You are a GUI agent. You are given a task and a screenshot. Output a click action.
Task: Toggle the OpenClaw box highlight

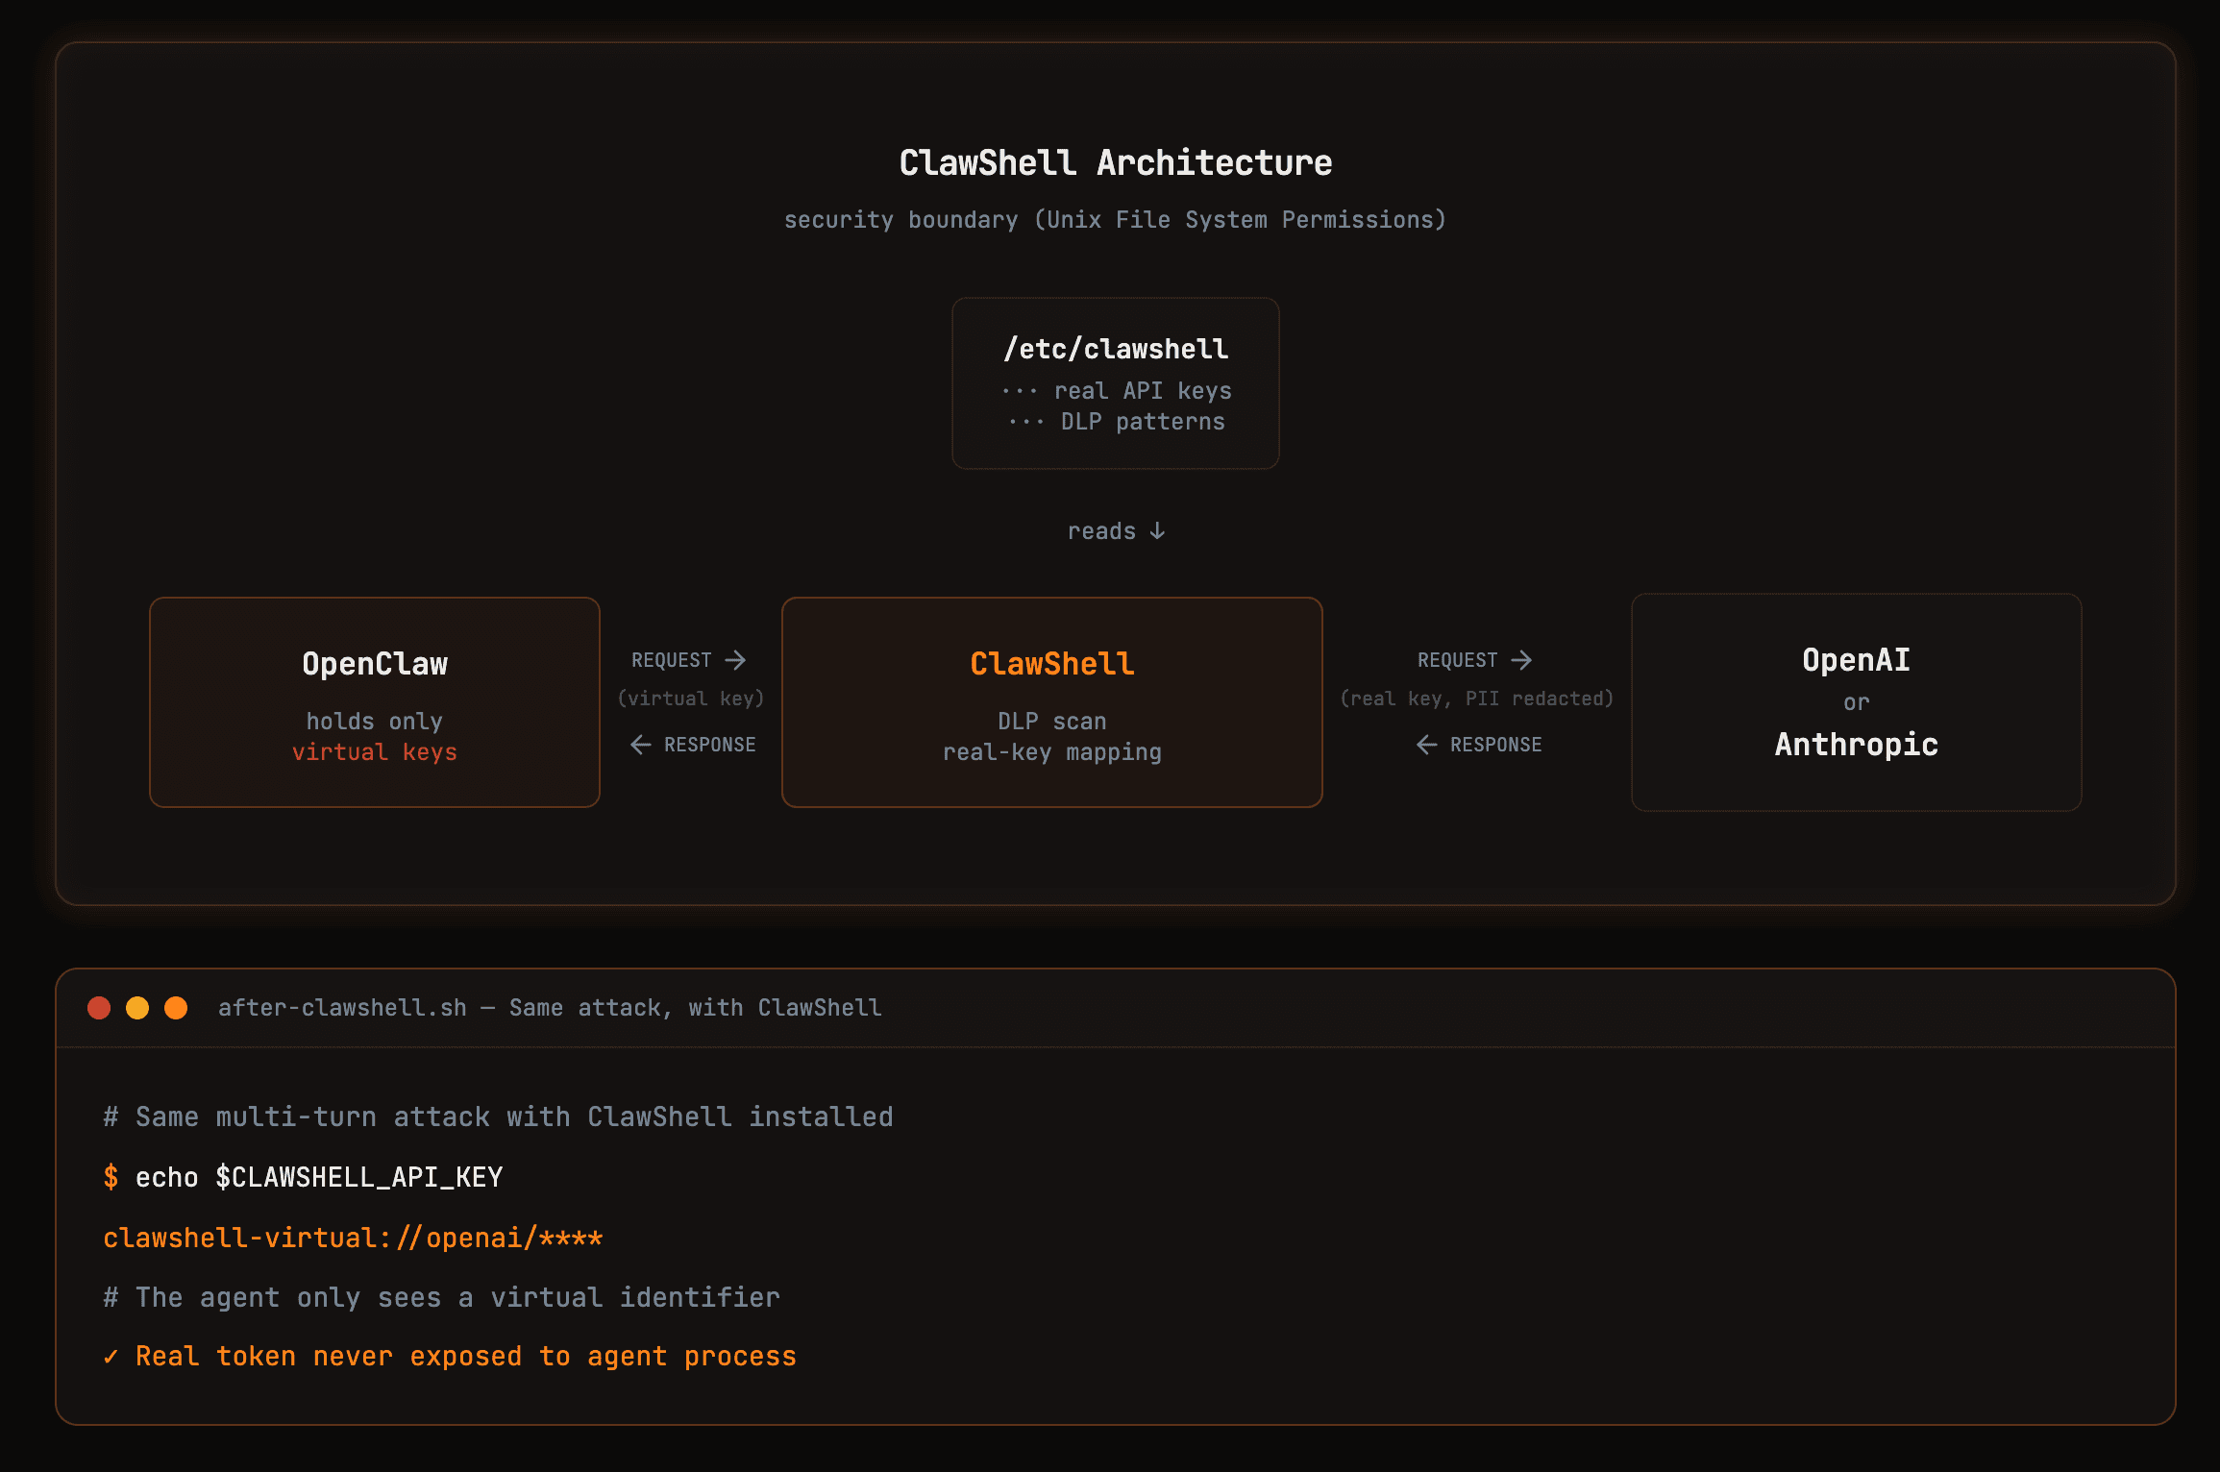pyautogui.click(x=374, y=702)
